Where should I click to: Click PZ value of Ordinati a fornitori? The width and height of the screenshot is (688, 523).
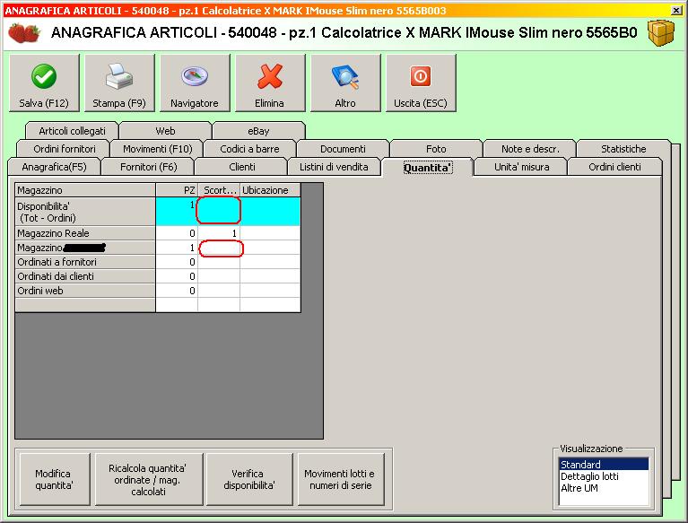tap(177, 262)
